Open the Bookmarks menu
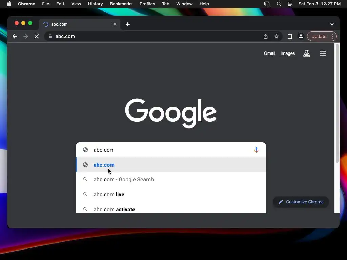Screen dimensions: 347x260 (x=121, y=4)
